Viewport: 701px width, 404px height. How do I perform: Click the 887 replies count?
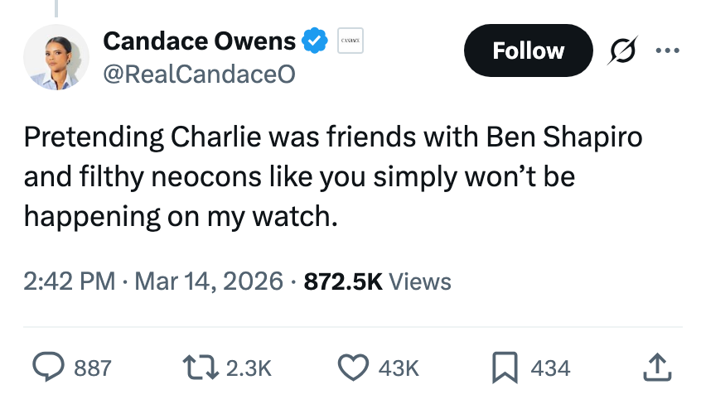(92, 368)
